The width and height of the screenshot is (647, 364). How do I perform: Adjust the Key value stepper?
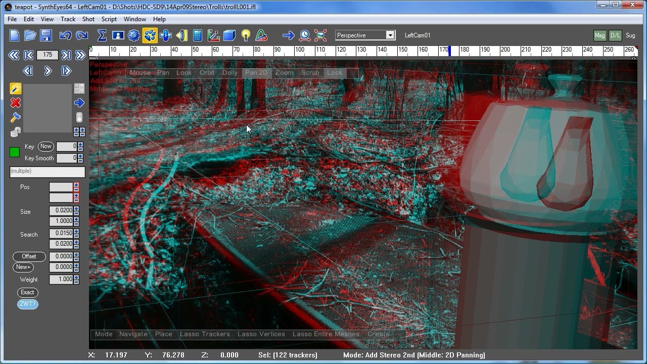pos(80,147)
